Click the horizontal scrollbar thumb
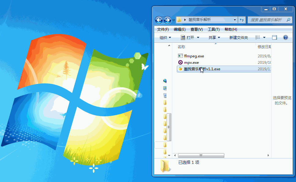296x182 pixels. [x=201, y=155]
